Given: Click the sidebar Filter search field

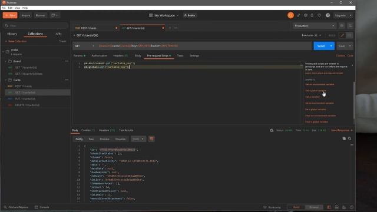Looking at the screenshot, I should pos(35,26).
